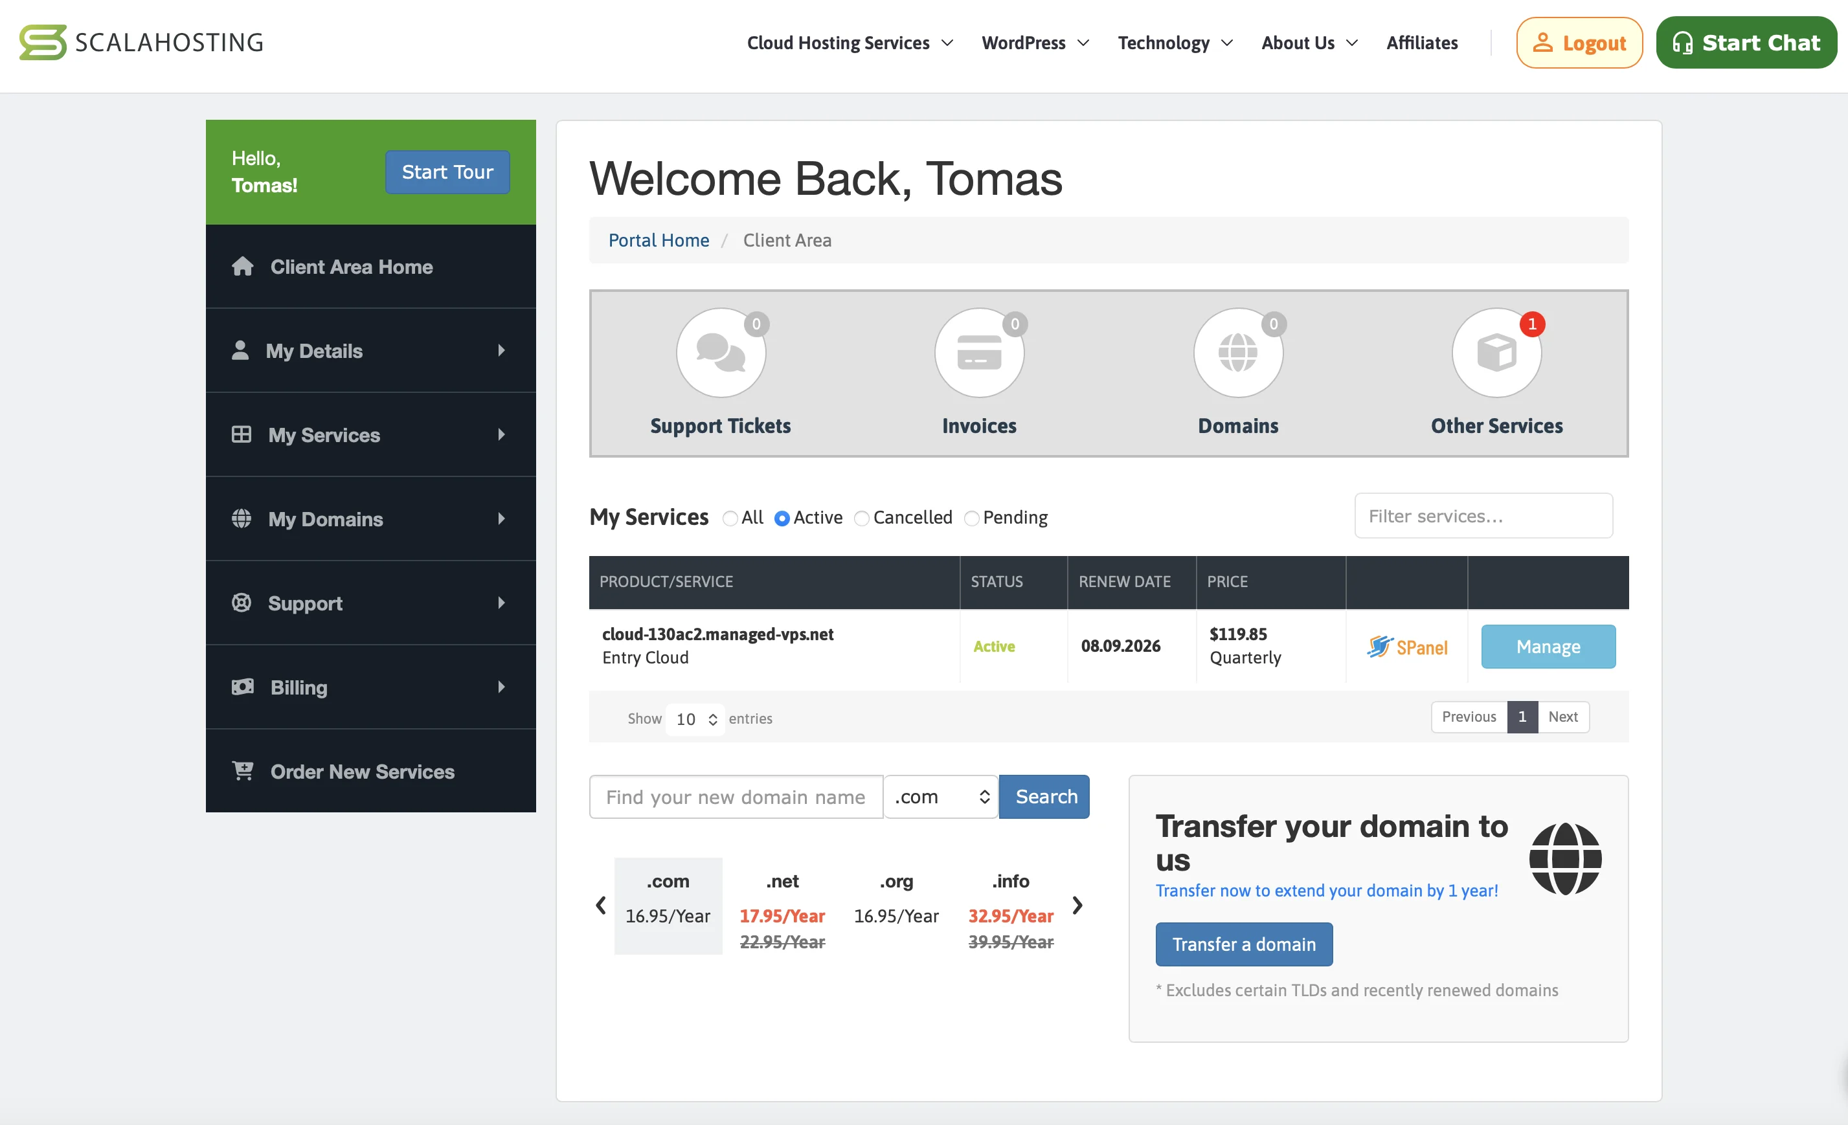Click the Logout button

click(1579, 43)
